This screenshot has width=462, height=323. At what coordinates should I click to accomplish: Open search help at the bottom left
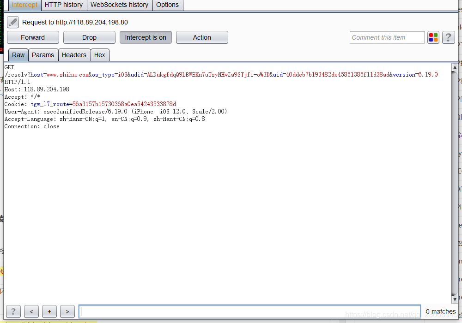pyautogui.click(x=13, y=311)
